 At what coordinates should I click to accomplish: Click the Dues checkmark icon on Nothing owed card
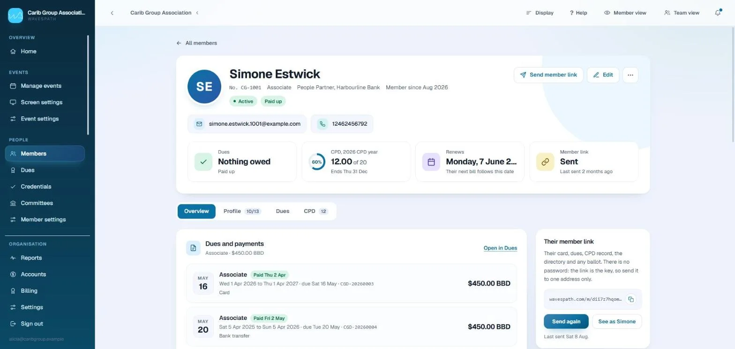point(203,162)
